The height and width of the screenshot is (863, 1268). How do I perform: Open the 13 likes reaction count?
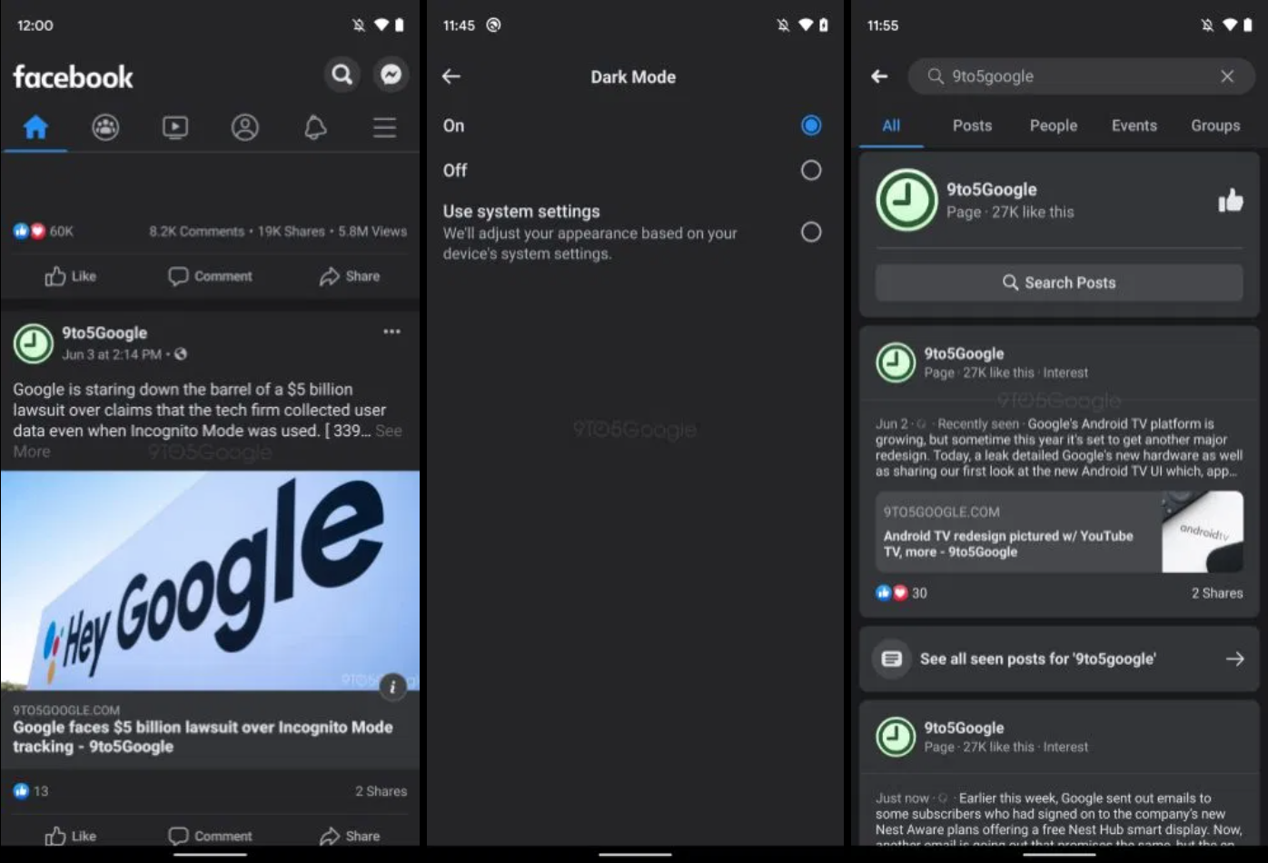coord(31,791)
